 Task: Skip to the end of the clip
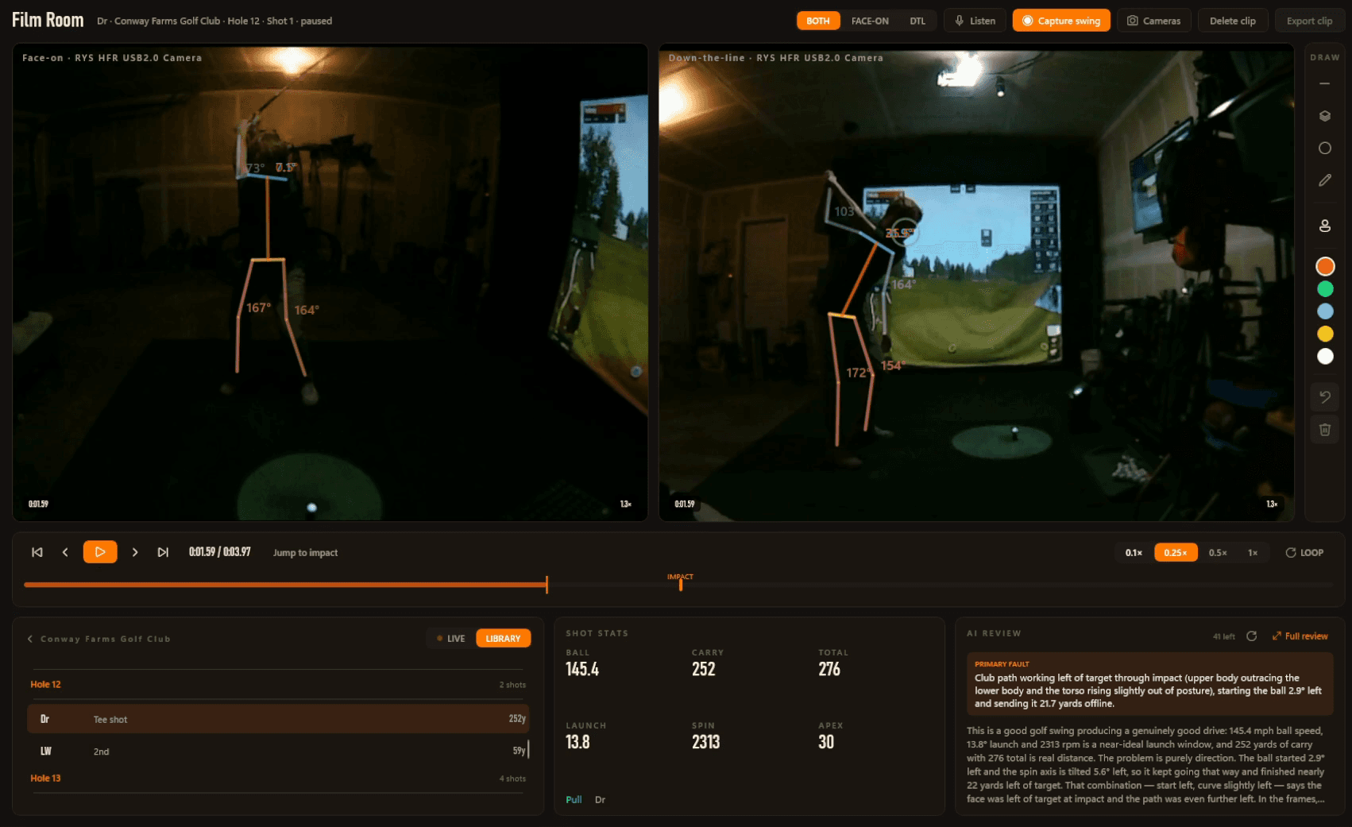click(x=163, y=552)
